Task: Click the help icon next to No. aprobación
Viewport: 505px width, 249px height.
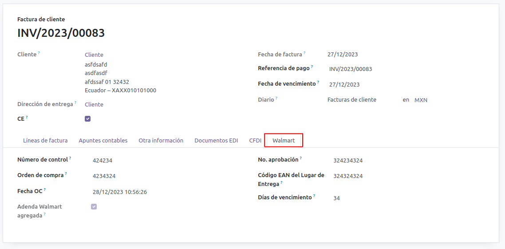Action: tap(301, 158)
